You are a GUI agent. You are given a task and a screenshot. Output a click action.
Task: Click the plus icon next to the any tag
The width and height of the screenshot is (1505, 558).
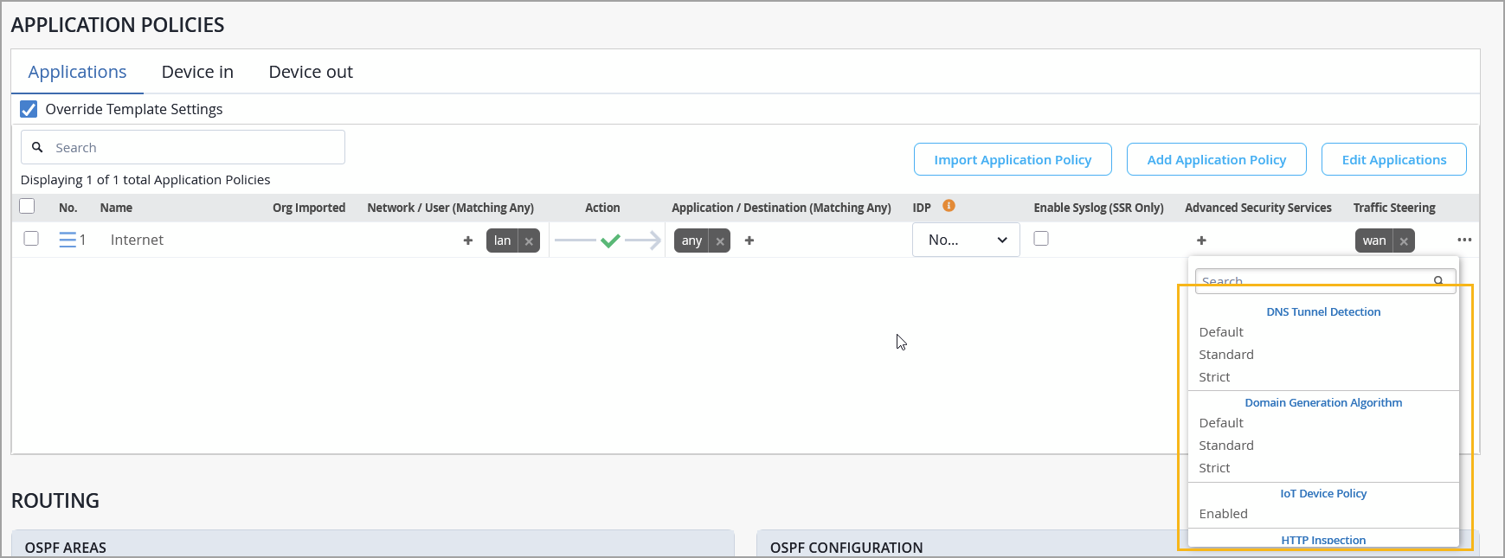749,241
